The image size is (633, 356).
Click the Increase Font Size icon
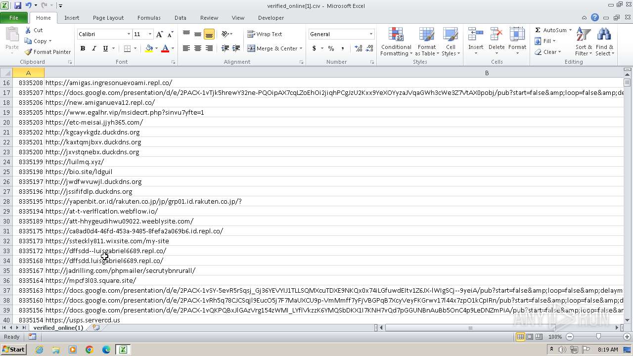159,34
